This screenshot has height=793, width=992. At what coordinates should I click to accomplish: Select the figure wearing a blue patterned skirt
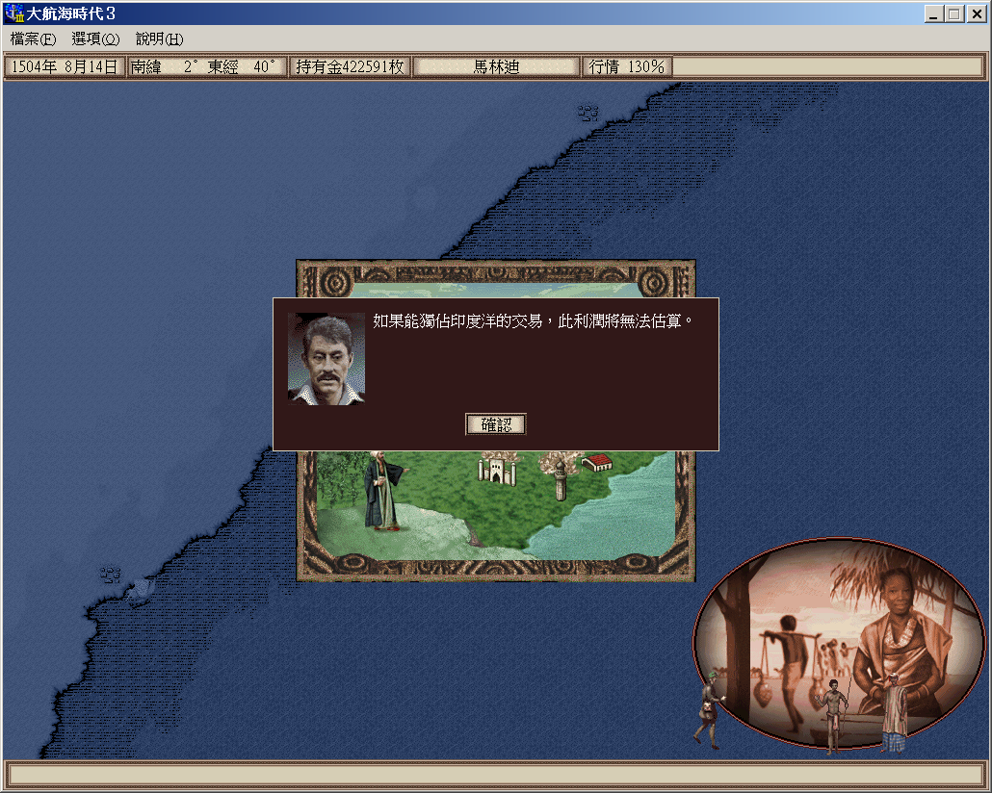click(x=894, y=717)
